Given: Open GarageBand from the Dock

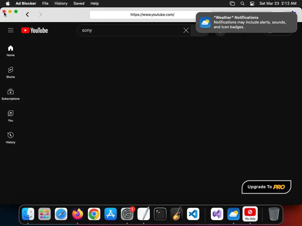Looking at the screenshot, I should coord(177,214).
